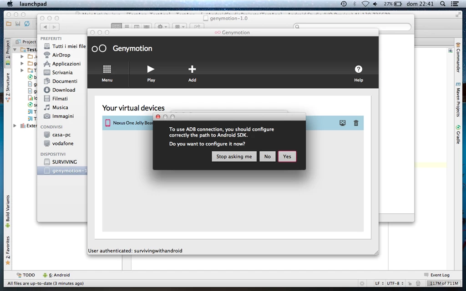466x291 pixels.
Task: Switch Finder to list view
Action: (x=127, y=27)
